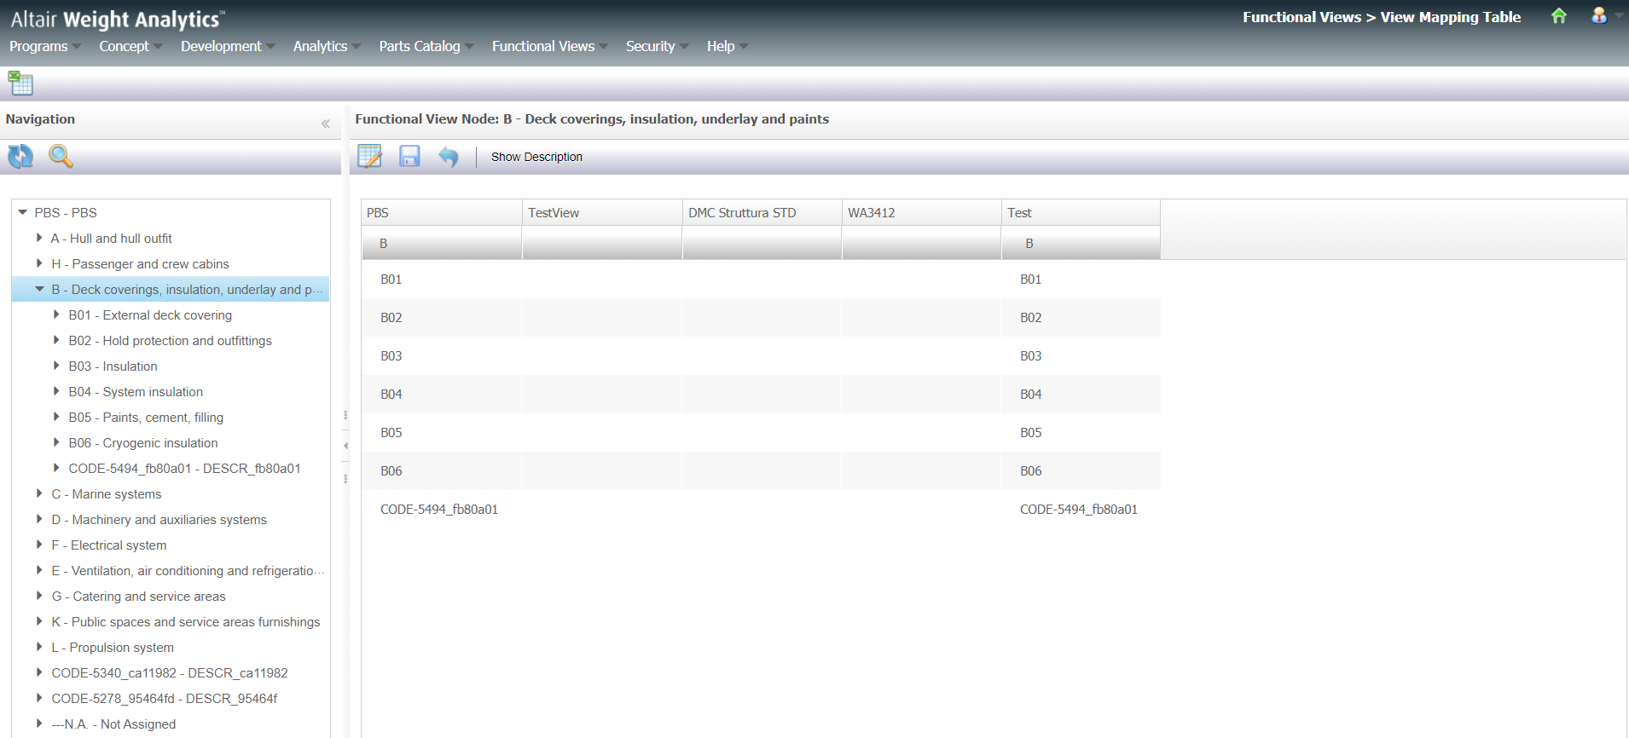Screen dimensions: 1629x738
Task: Select L - Propulsion system tree item
Action: [113, 648]
